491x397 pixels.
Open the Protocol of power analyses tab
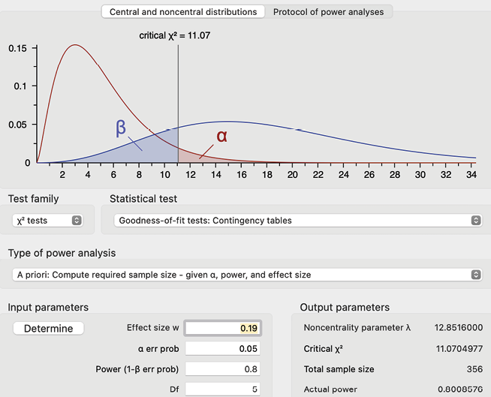[x=328, y=12]
